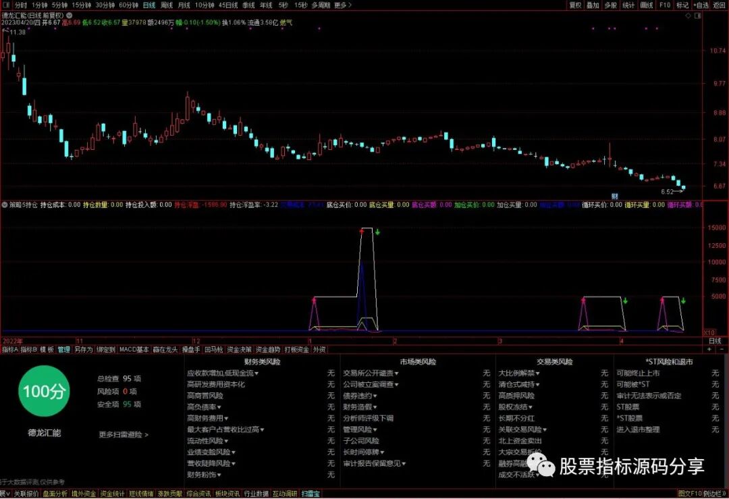The width and height of the screenshot is (729, 499).
Task: Expand the 大比例解禁 item
Action: pos(519,373)
